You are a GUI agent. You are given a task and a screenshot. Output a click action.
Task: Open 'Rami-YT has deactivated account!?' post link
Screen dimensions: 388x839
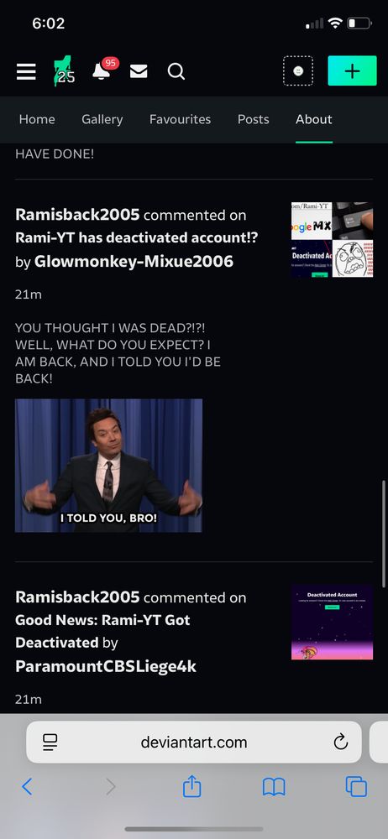pyautogui.click(x=136, y=237)
